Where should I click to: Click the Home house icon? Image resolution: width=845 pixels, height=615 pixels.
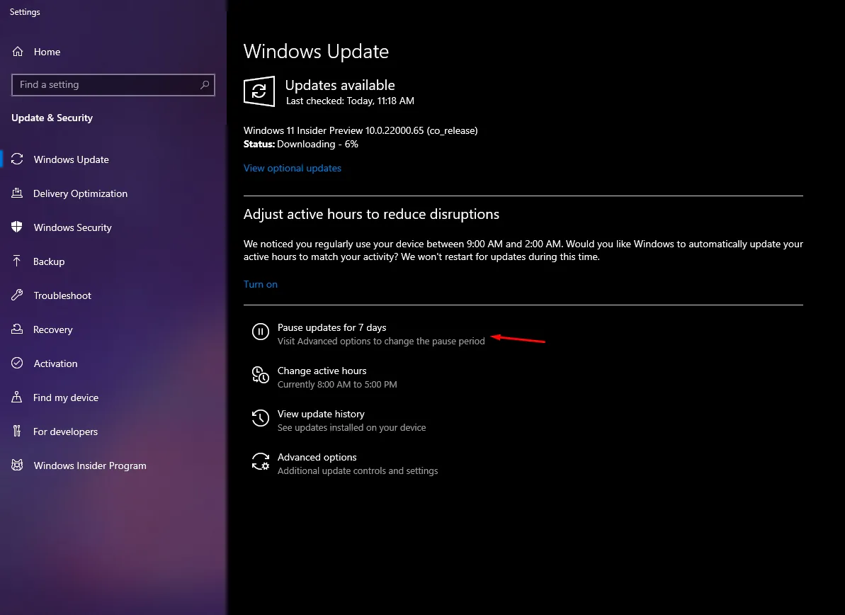18,52
